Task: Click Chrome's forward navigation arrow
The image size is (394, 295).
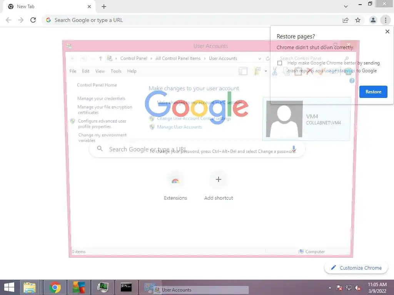Action: [x=21, y=20]
